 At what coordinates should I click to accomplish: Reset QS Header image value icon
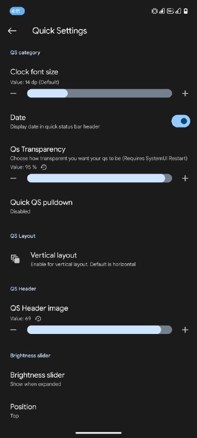coord(38,319)
